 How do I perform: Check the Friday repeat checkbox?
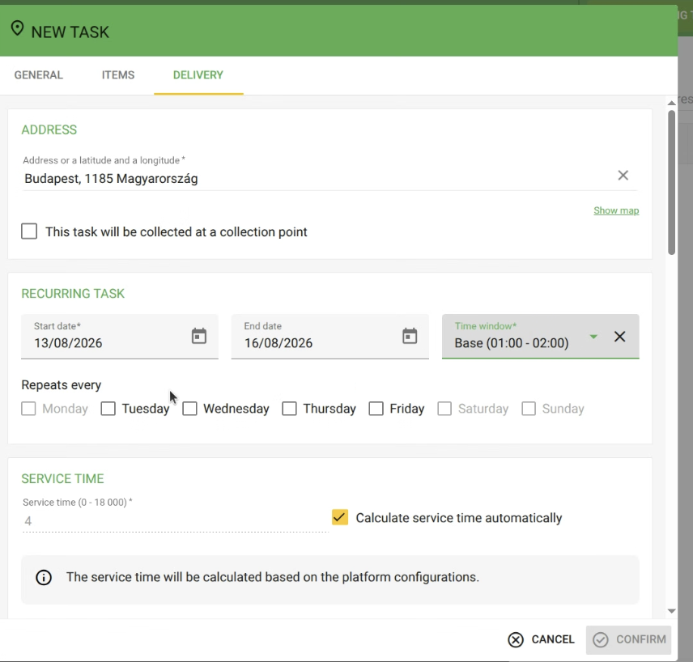(x=376, y=409)
